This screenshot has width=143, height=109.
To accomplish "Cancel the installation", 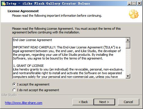I will 129,102.
